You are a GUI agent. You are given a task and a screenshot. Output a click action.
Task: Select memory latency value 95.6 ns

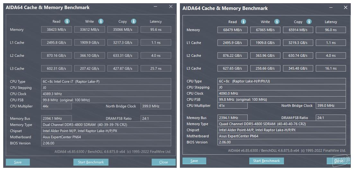pyautogui.click(x=156, y=30)
